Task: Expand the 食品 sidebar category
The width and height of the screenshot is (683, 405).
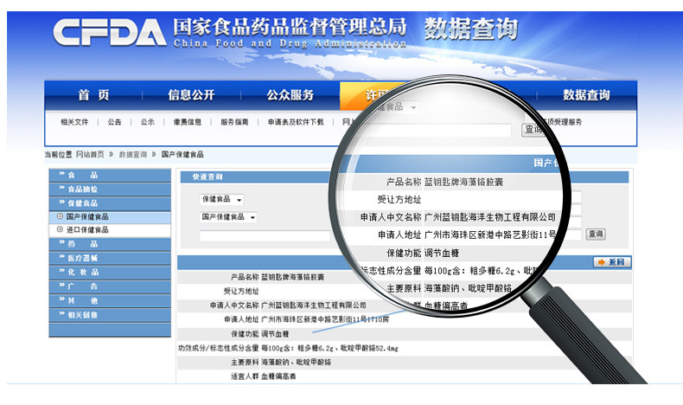Action: [110, 176]
